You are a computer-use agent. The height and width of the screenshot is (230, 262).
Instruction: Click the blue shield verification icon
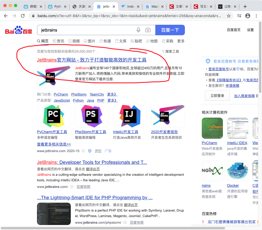click(x=90, y=151)
